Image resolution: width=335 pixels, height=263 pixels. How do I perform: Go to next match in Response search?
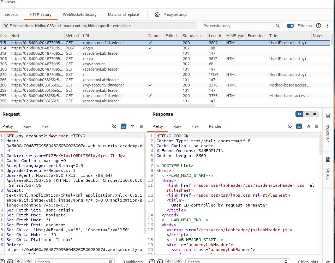tap(178, 261)
